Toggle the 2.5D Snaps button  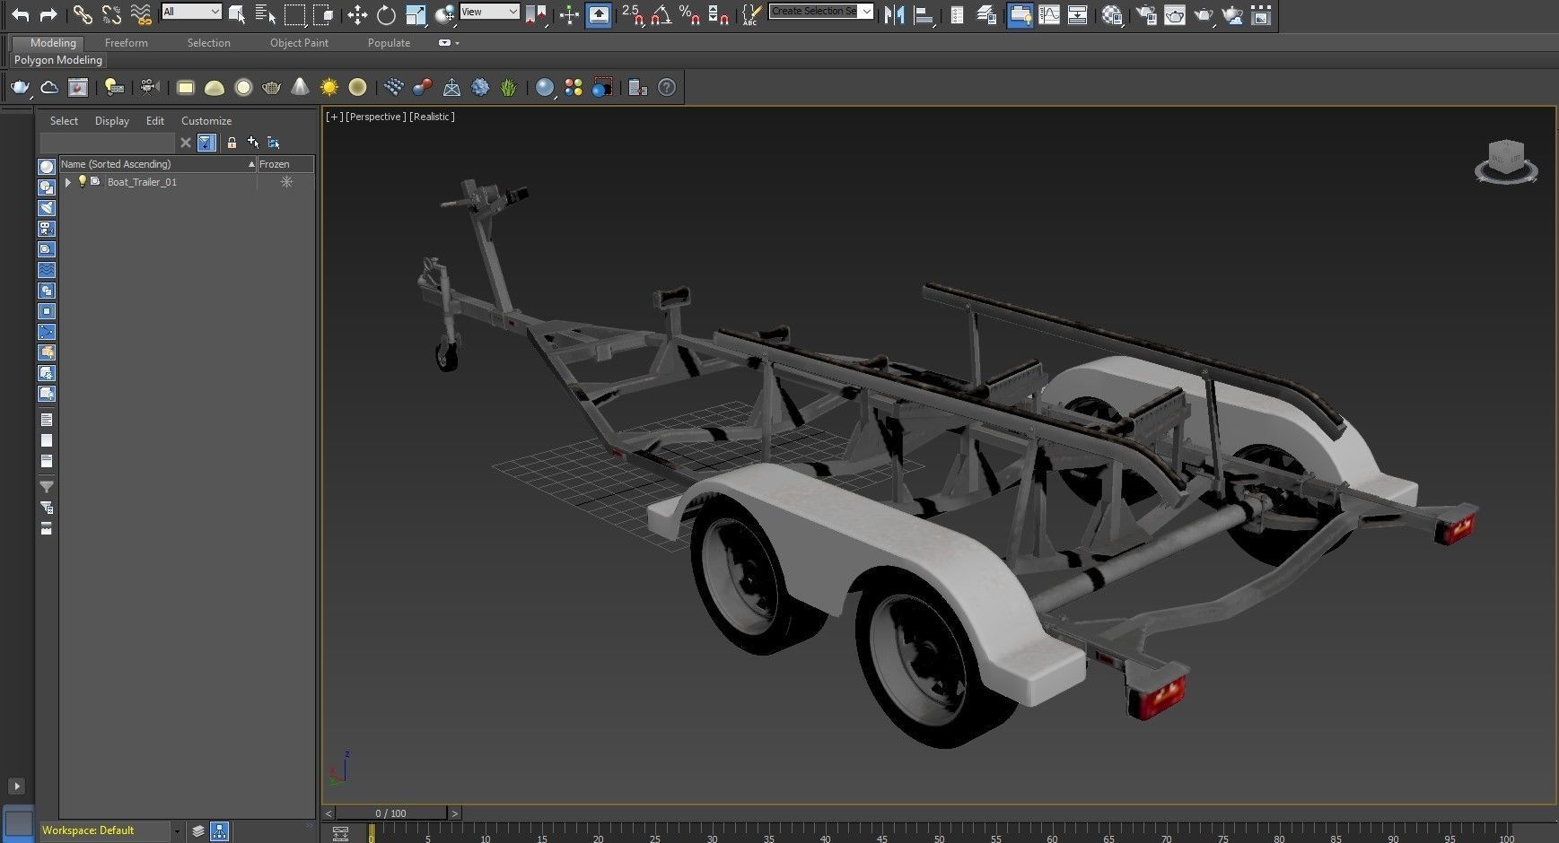pyautogui.click(x=633, y=14)
